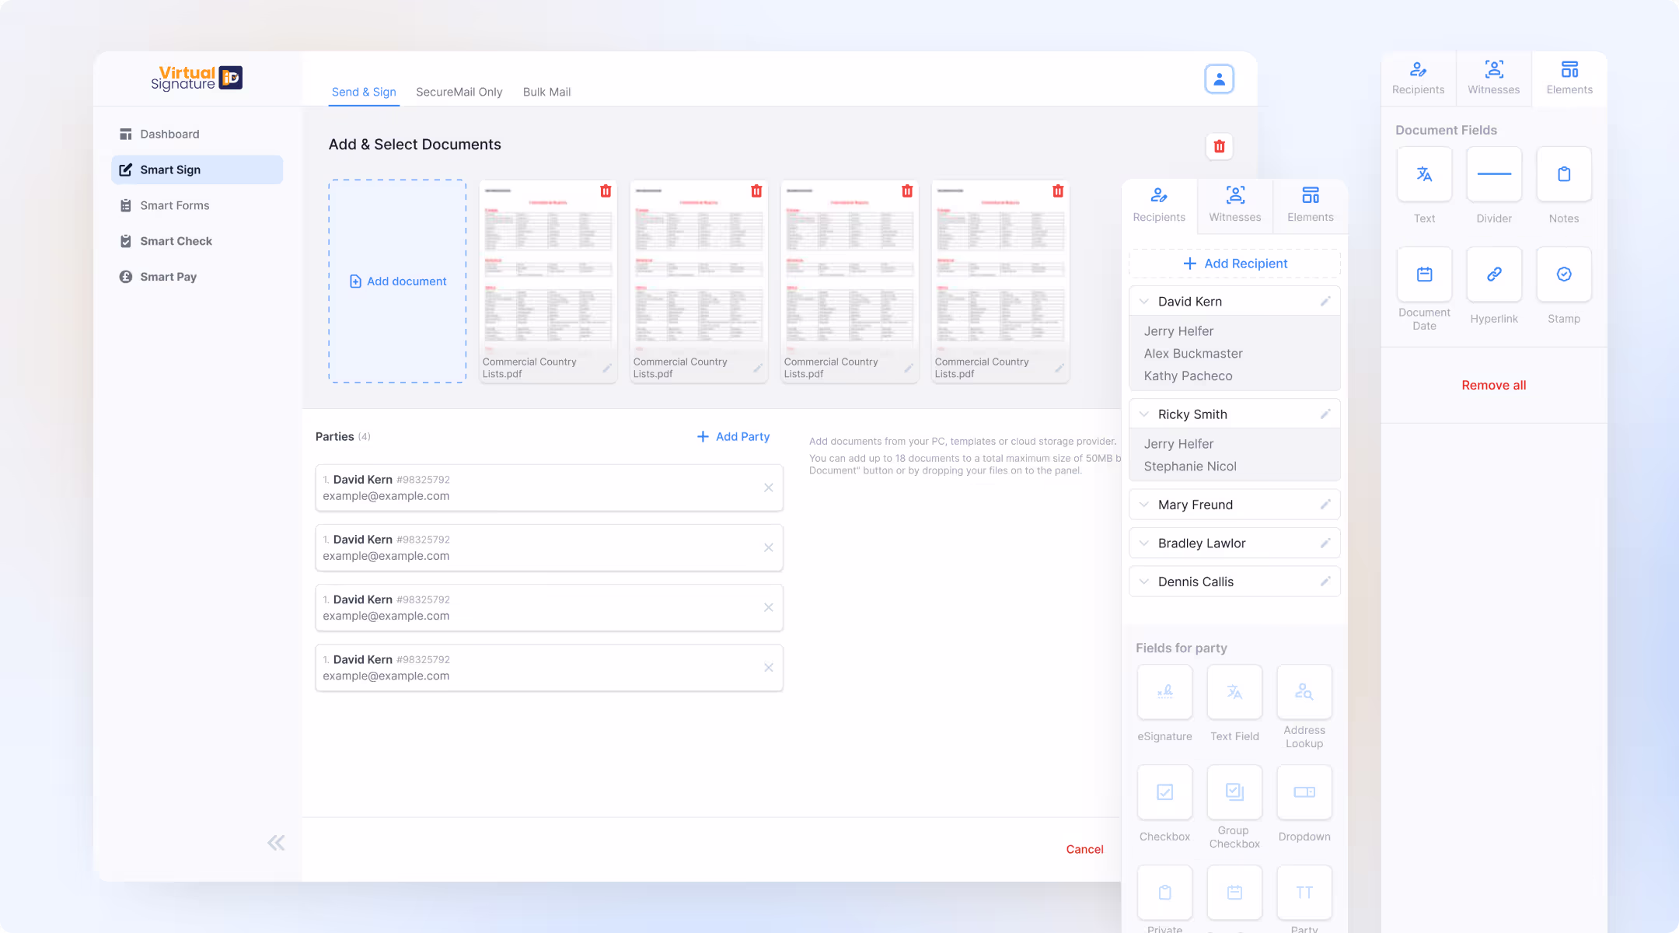Viewport: 1679px width, 933px height.
Task: Expand the Mary Freund recipient
Action: pos(1143,505)
